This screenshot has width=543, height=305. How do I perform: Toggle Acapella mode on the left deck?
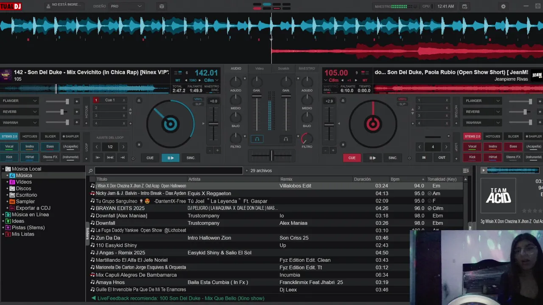tap(70, 147)
